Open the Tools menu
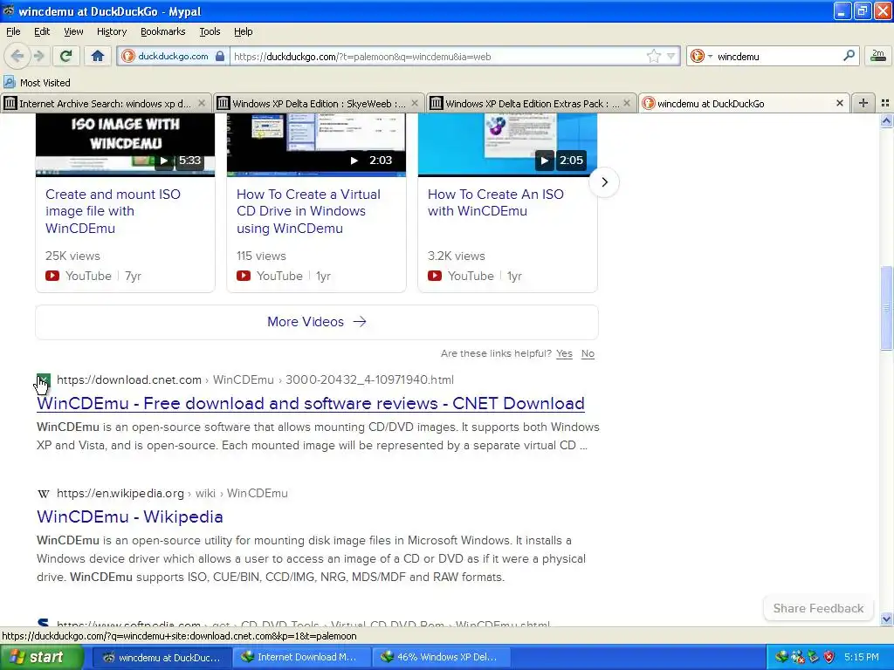Screen dimensions: 894x670 point(210,31)
